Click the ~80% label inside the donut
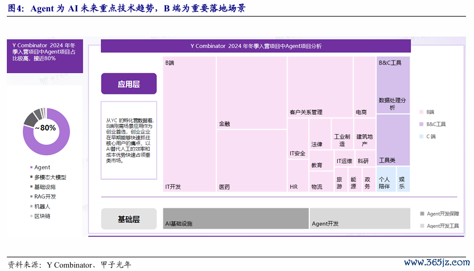Image resolution: width=474 pixels, height=271 pixels. pos(46,128)
